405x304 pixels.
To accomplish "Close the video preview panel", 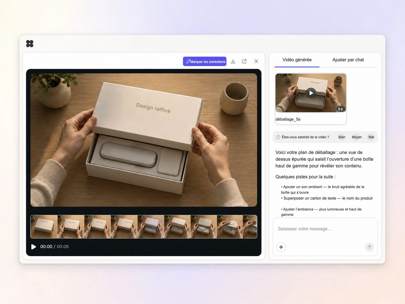I will (256, 61).
